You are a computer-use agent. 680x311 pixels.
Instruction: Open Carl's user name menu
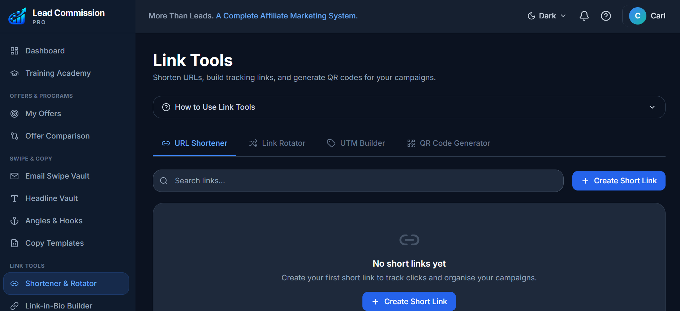[x=658, y=16]
